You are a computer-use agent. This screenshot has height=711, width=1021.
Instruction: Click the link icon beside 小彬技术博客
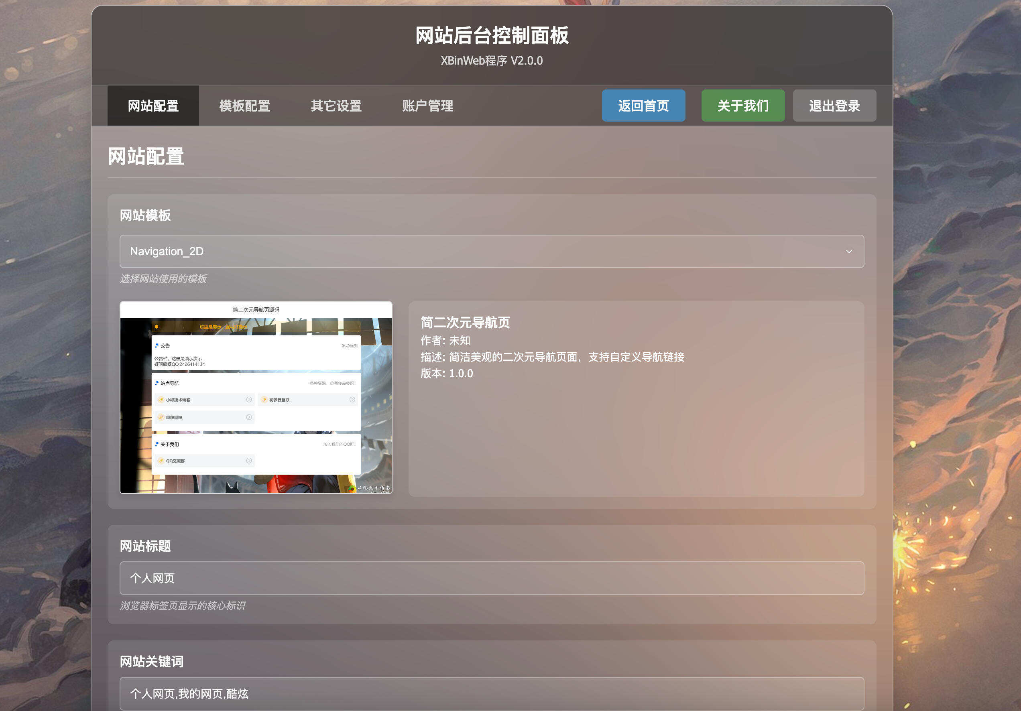click(161, 400)
